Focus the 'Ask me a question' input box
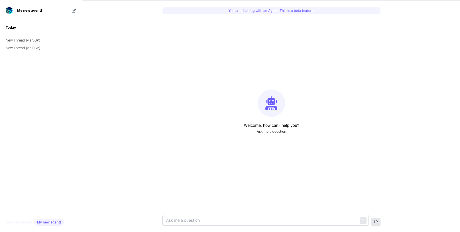This screenshot has width=460, height=232. click(x=266, y=220)
